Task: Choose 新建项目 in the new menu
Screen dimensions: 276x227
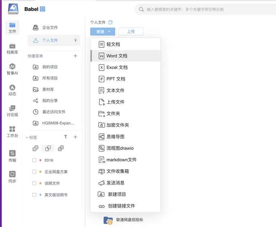Action: pos(125,194)
